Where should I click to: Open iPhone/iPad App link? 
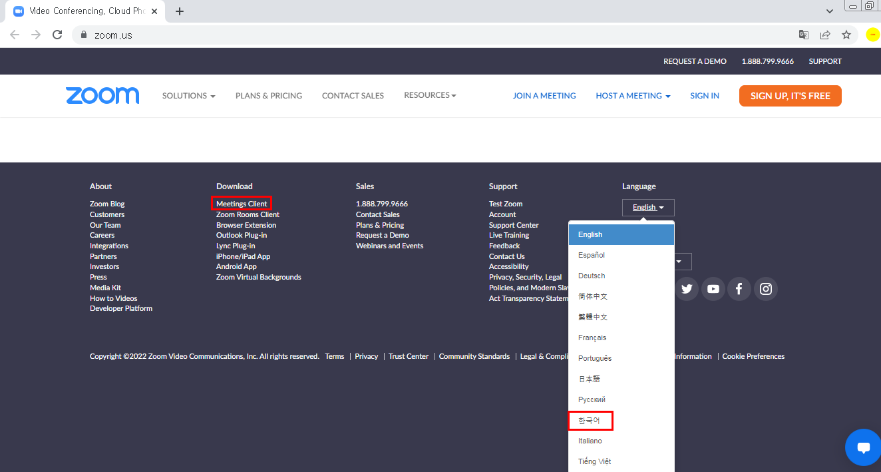243,256
